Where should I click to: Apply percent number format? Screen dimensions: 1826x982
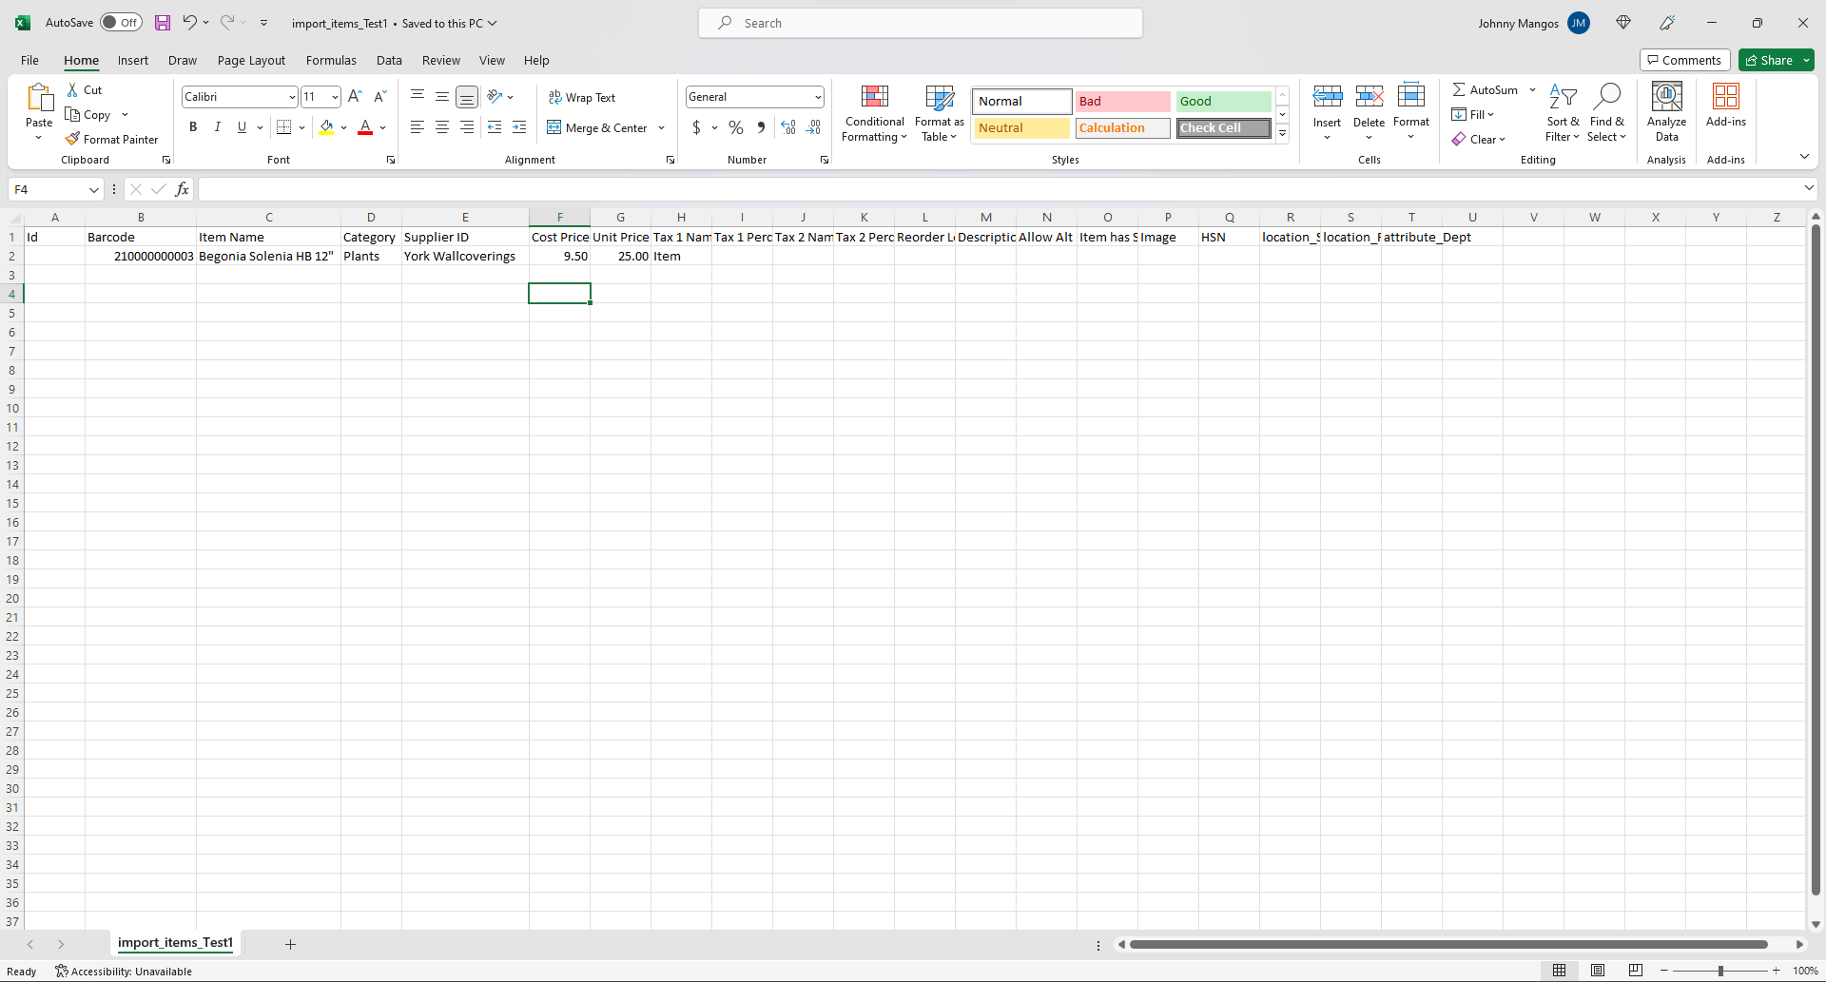click(x=735, y=127)
